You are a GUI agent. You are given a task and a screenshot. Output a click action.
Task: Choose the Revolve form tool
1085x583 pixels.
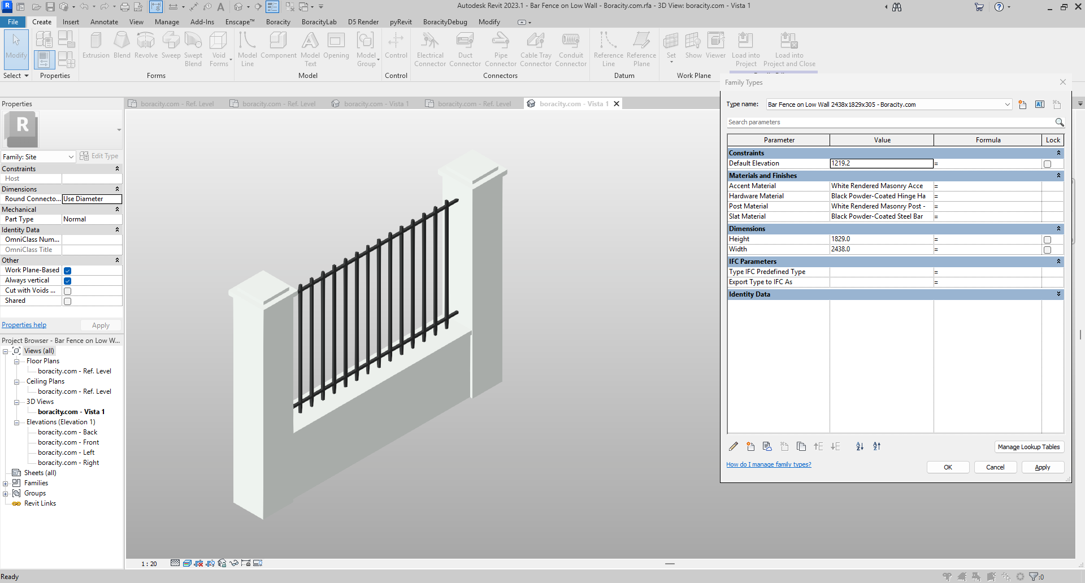click(x=146, y=46)
